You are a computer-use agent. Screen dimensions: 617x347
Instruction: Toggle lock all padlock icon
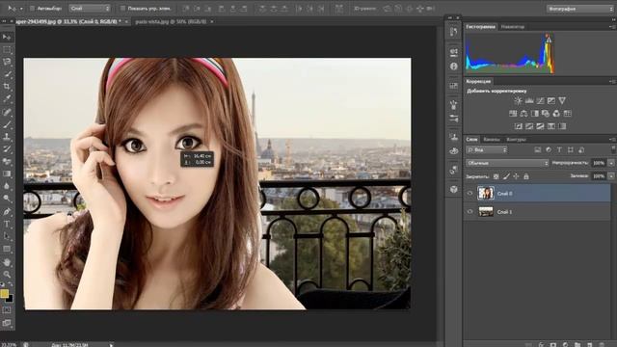(526, 176)
